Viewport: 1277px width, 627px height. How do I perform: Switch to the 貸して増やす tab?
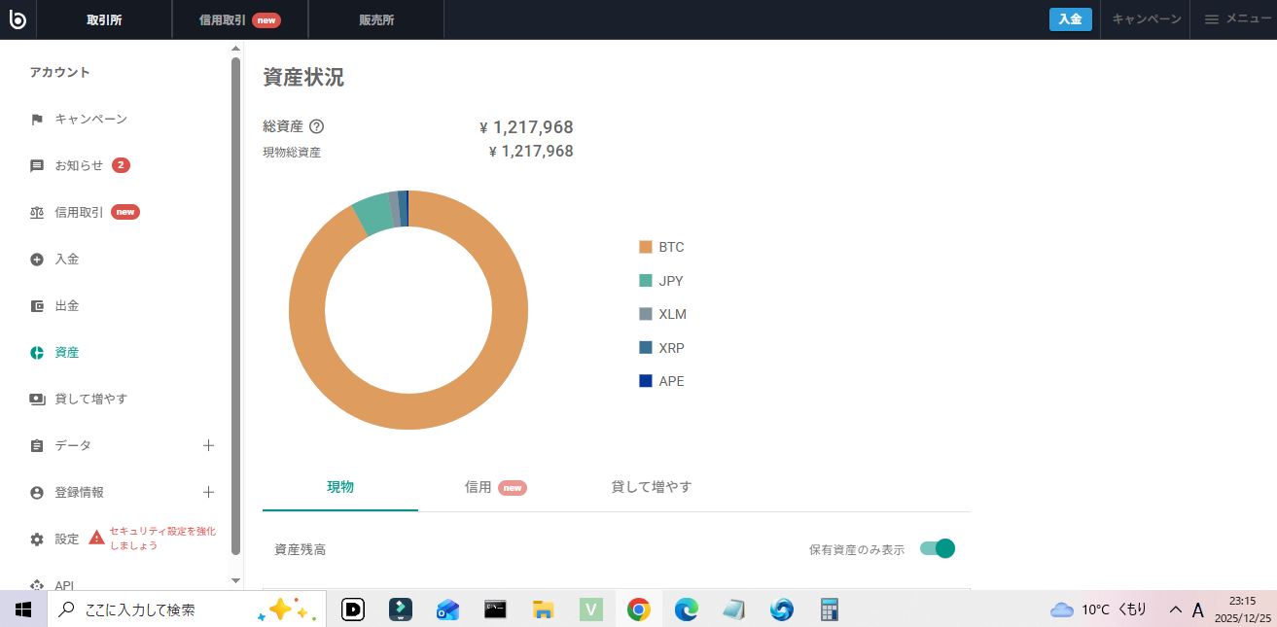click(651, 487)
